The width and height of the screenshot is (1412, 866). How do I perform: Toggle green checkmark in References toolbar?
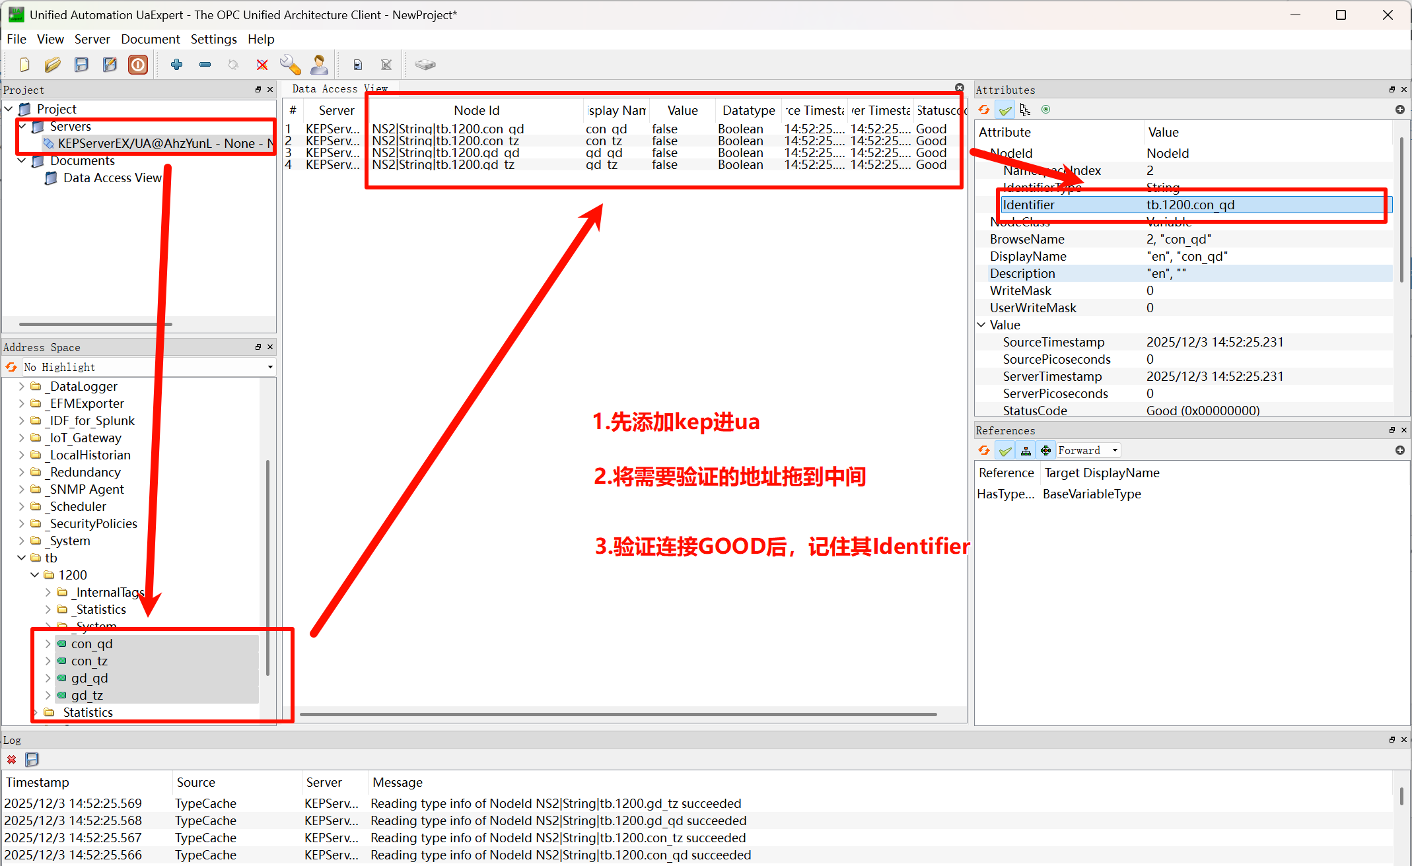[x=1005, y=451]
